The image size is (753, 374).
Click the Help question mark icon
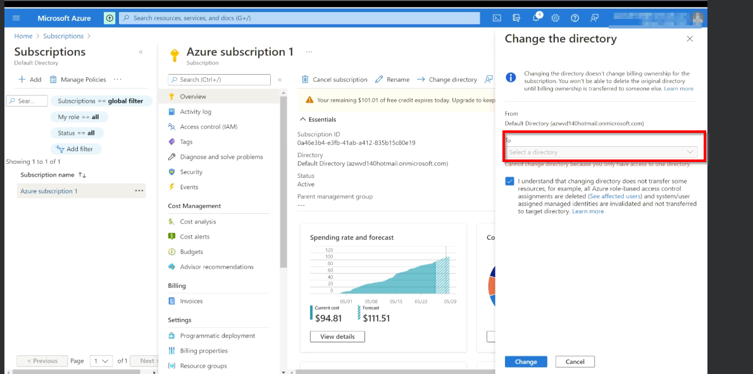[x=575, y=18]
